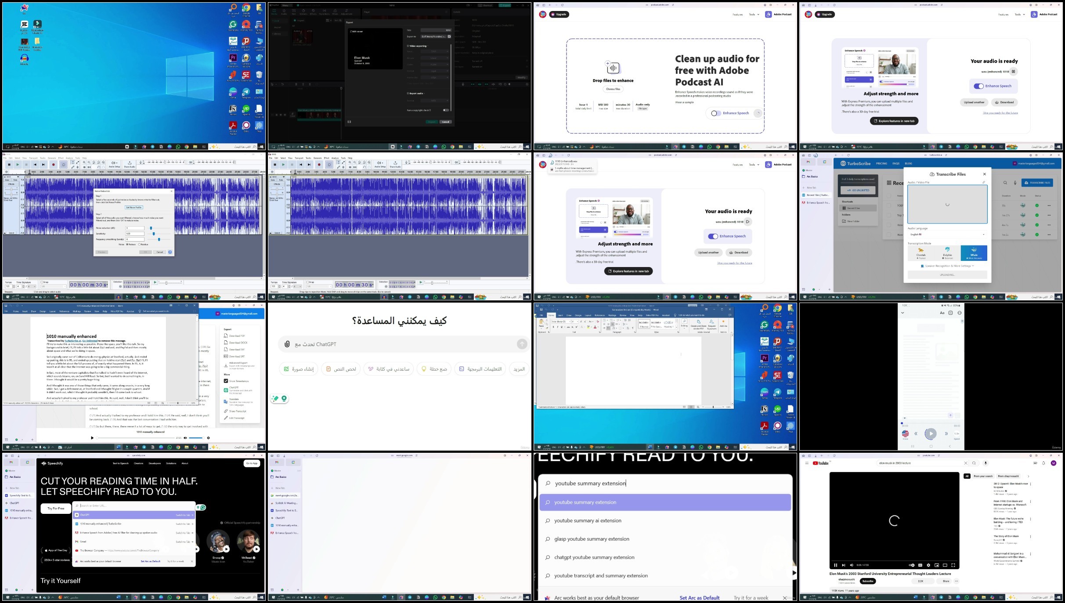Image resolution: width=1065 pixels, height=603 pixels.
Task: Click the folder icon next to CapCut Export to path
Action: (449, 36)
